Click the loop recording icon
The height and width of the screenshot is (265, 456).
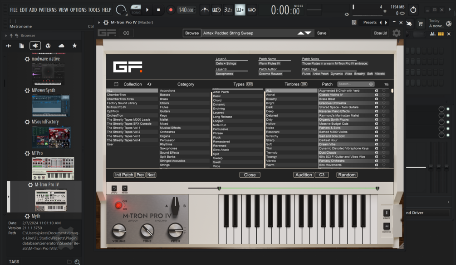[x=252, y=10]
